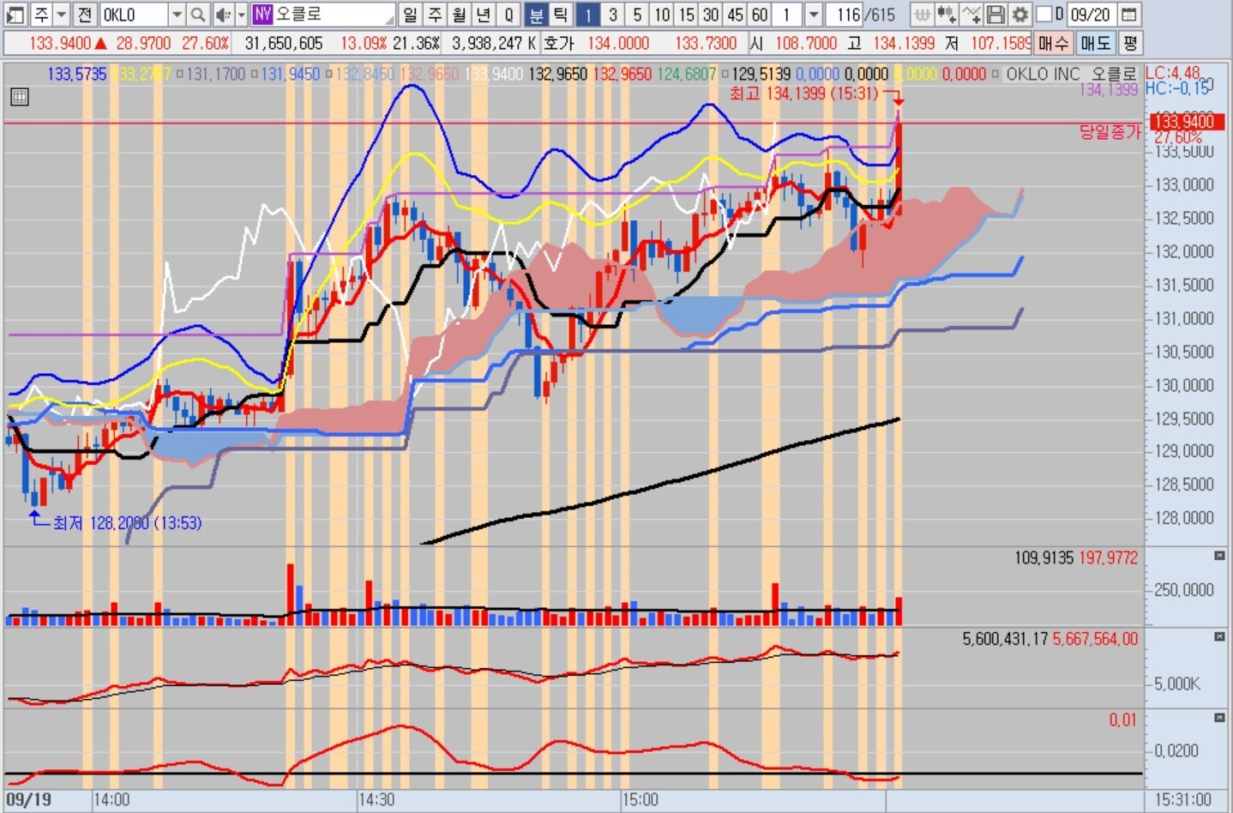1233x813 pixels.
Task: Click the 15:31:00 clock readout
Action: 1184,800
